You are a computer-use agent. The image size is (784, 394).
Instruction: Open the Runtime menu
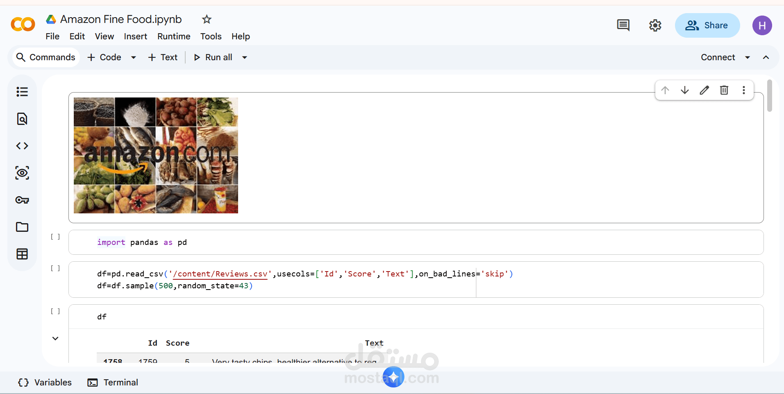coord(173,36)
